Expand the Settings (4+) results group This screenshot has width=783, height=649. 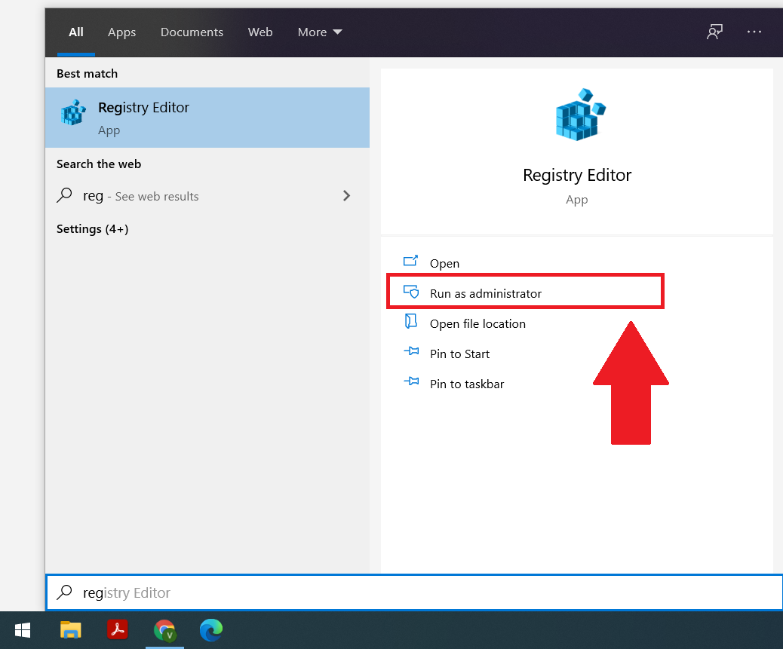pyautogui.click(x=92, y=229)
